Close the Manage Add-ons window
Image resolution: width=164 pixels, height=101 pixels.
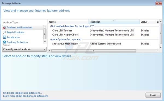click(x=159, y=3)
